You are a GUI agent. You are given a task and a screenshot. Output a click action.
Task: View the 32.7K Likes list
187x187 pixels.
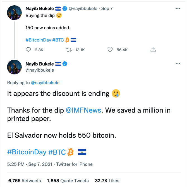tap(107, 181)
